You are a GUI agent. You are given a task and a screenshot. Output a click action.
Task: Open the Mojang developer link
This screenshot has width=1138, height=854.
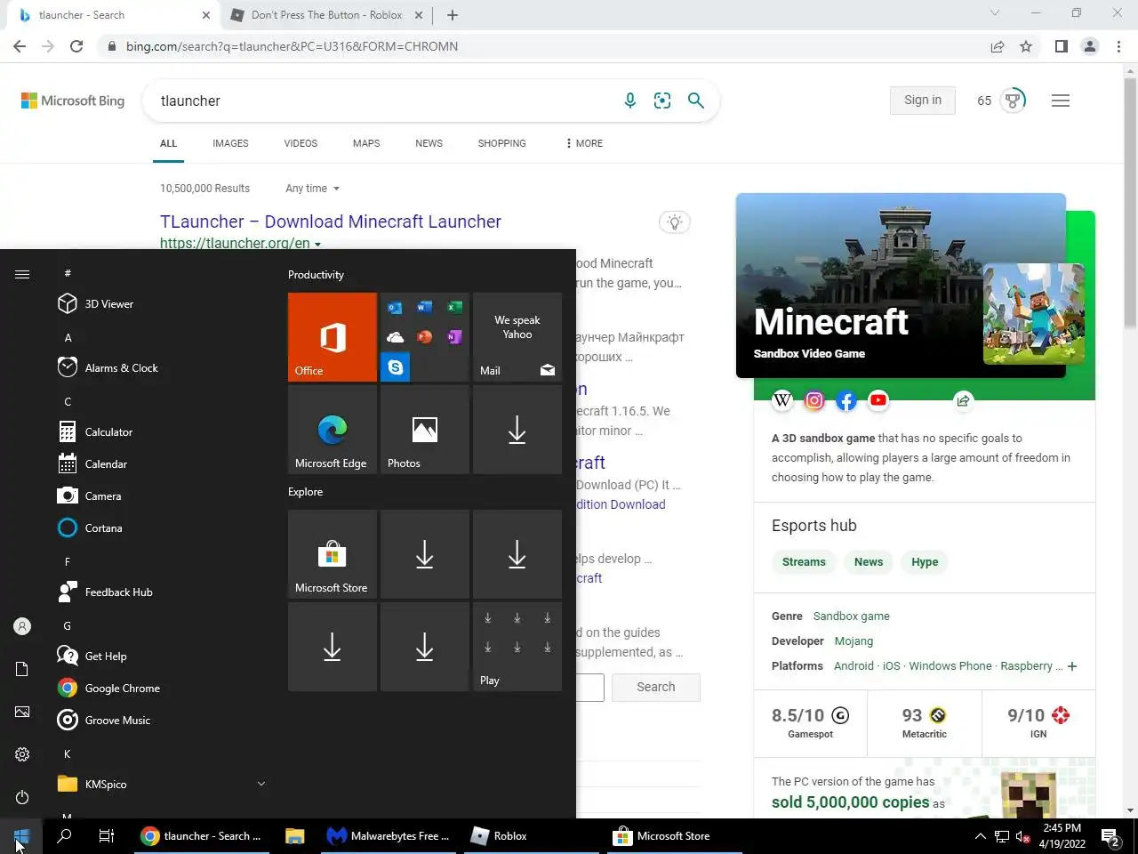[x=853, y=641]
